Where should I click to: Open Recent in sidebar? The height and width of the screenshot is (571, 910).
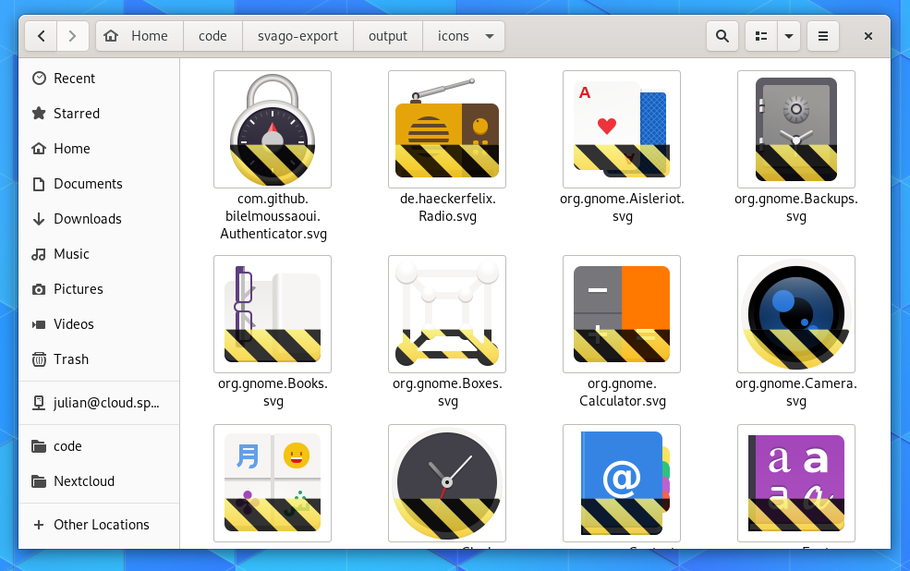tap(99, 79)
